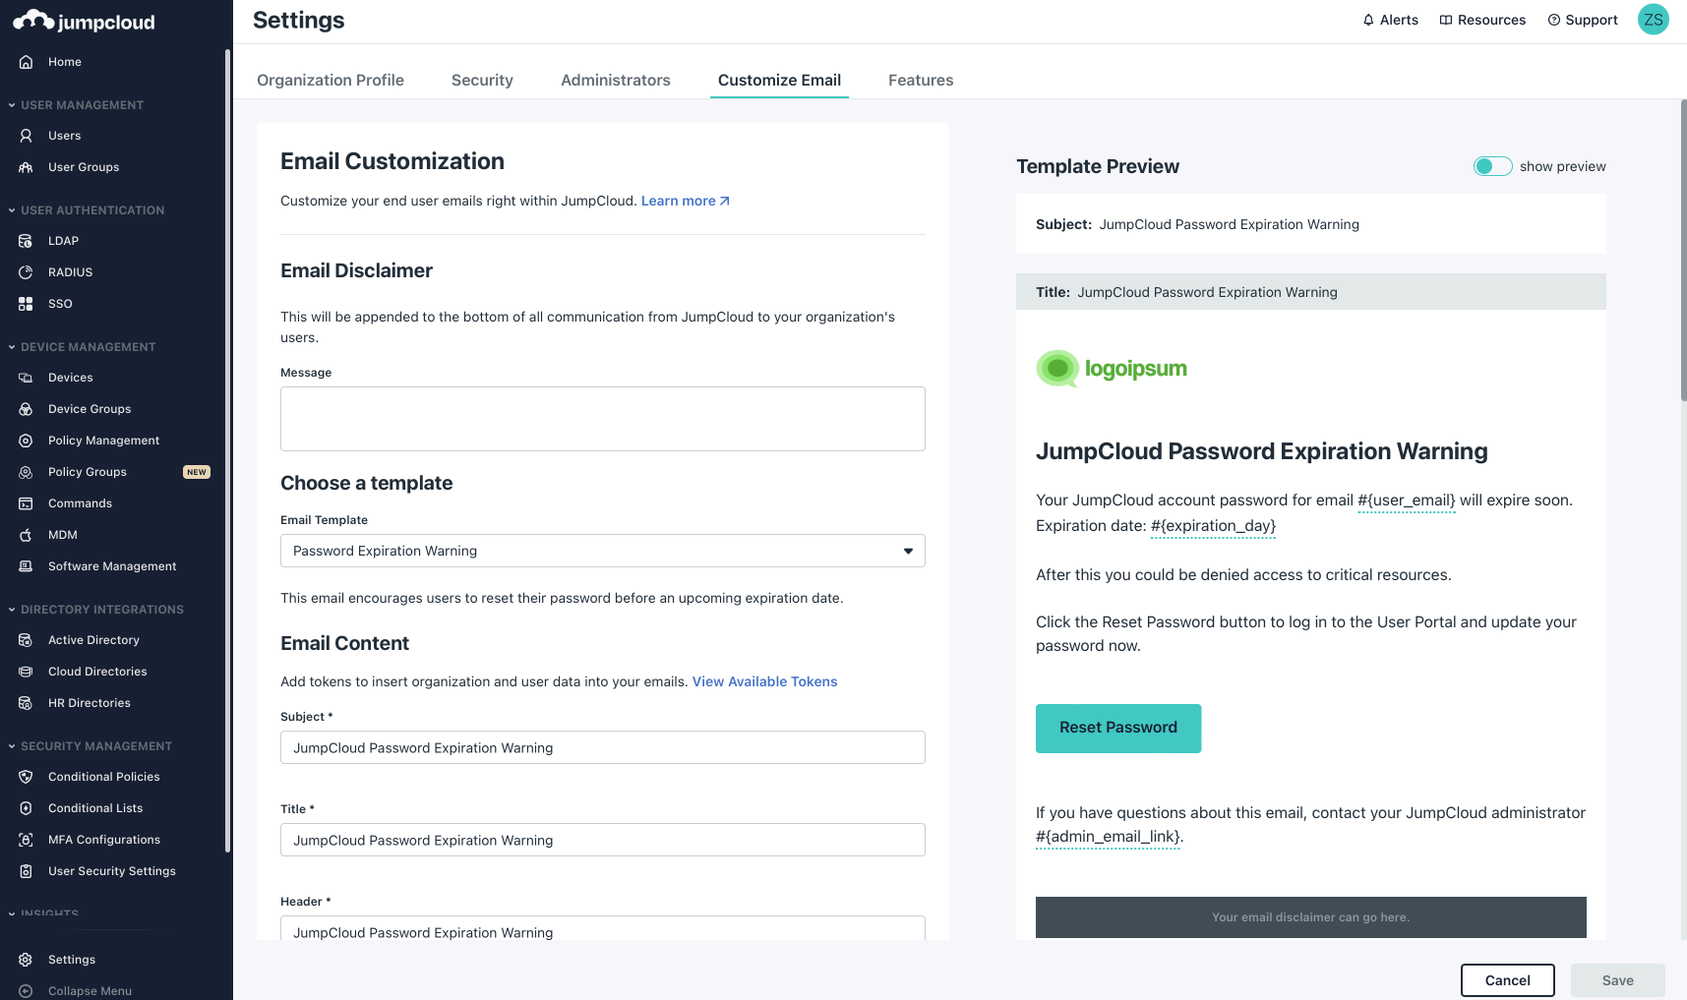
Task: Click the Devices icon
Action: pos(26,378)
